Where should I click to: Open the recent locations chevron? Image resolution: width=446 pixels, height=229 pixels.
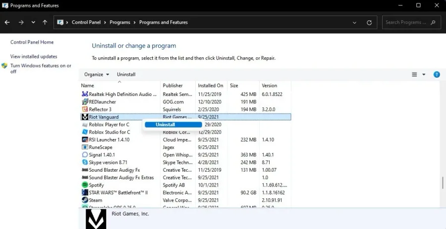[33, 22]
